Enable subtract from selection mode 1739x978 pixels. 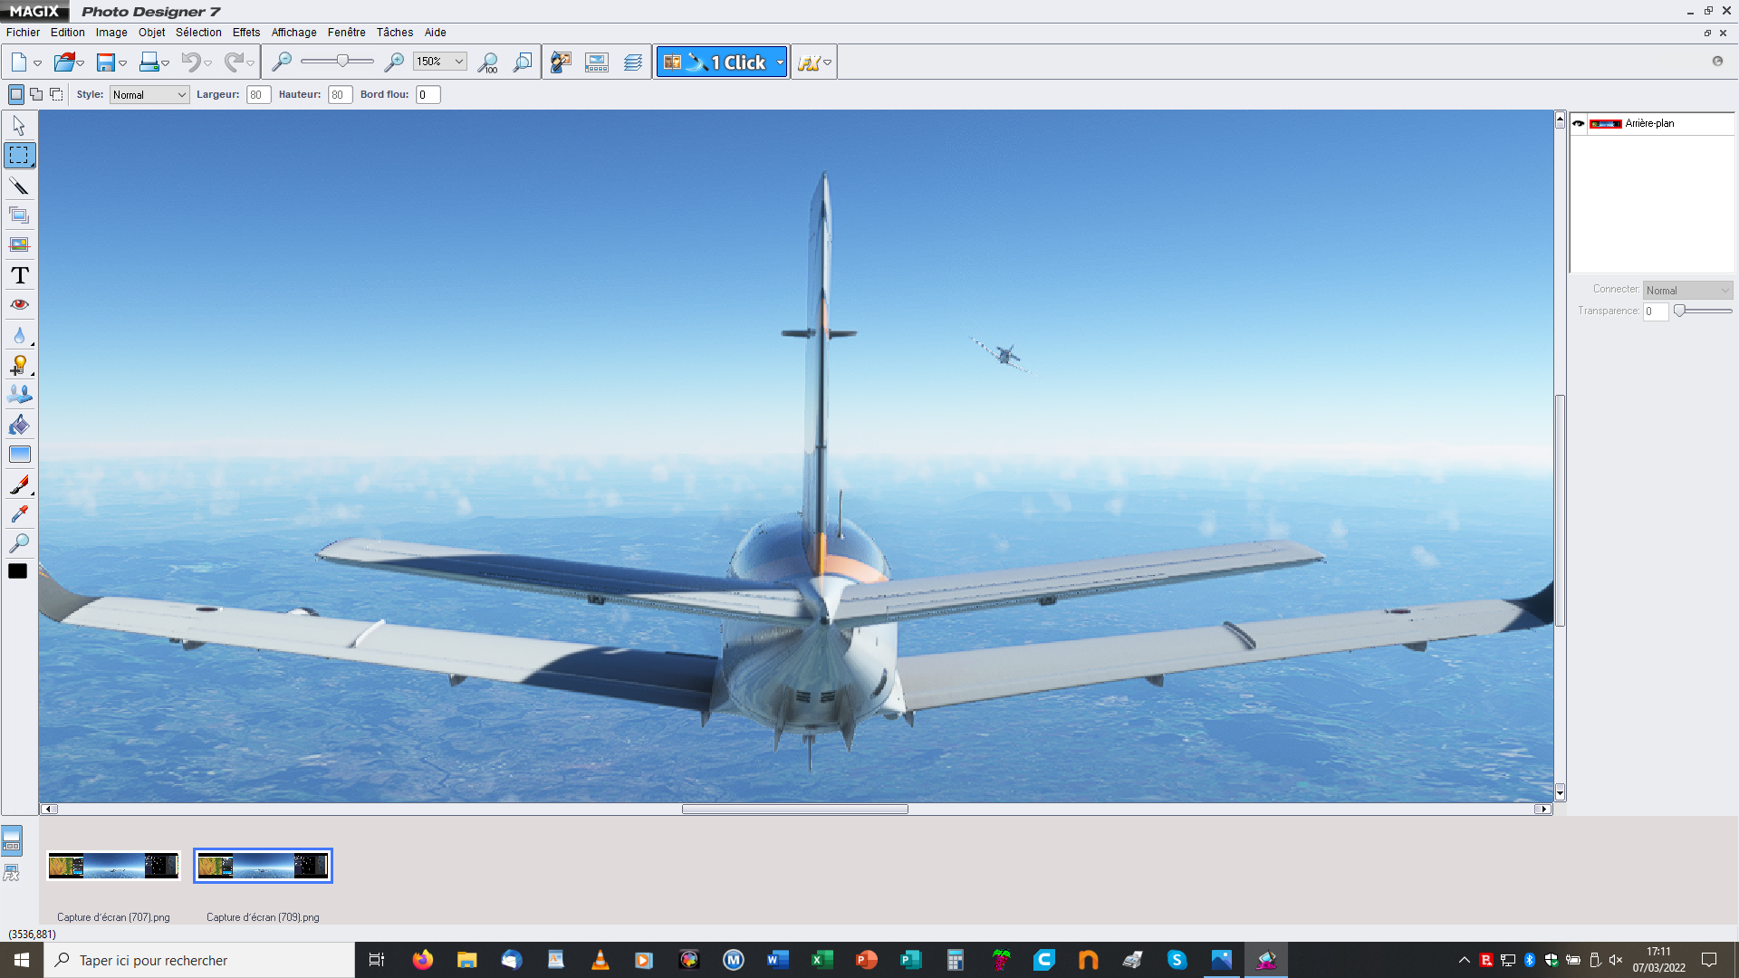point(56,94)
